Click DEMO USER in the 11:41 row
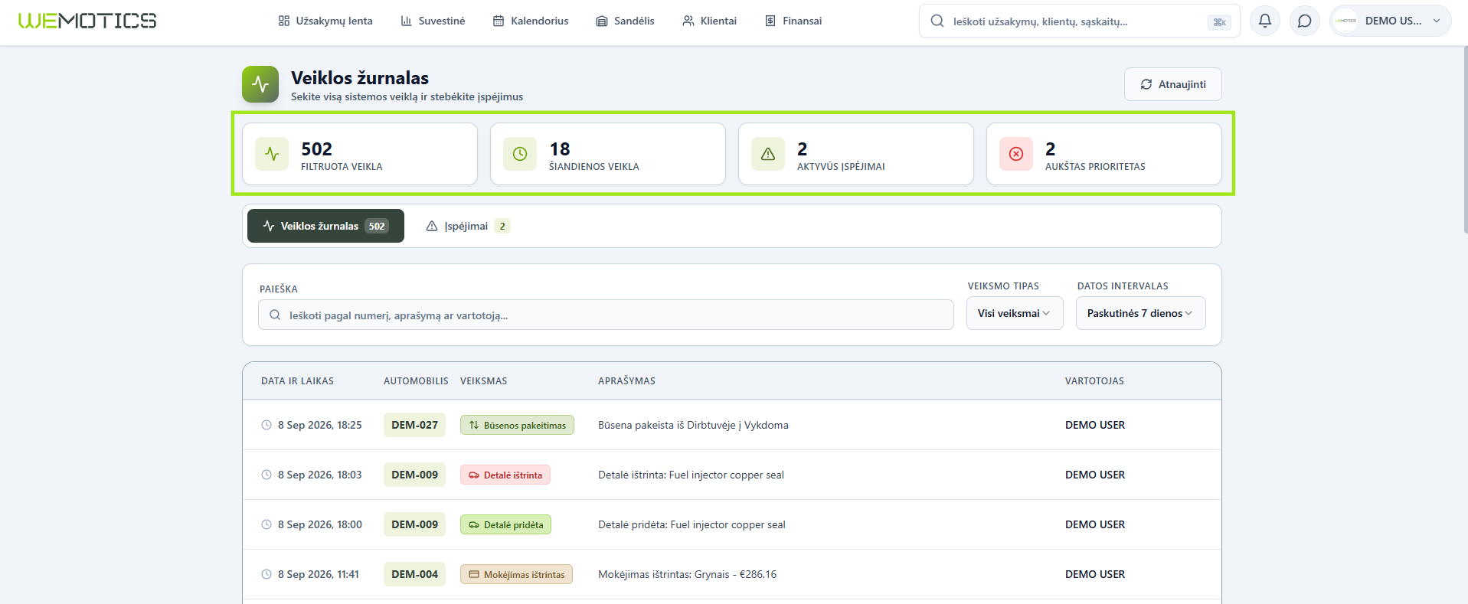This screenshot has width=1468, height=604. click(x=1095, y=574)
